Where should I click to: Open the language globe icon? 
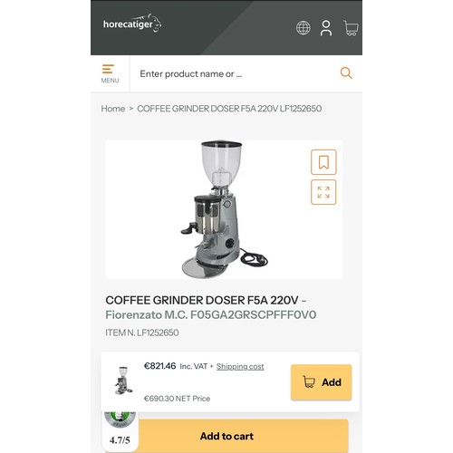[x=303, y=28]
